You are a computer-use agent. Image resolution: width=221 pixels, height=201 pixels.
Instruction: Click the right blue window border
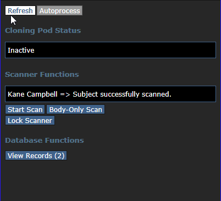(220, 101)
